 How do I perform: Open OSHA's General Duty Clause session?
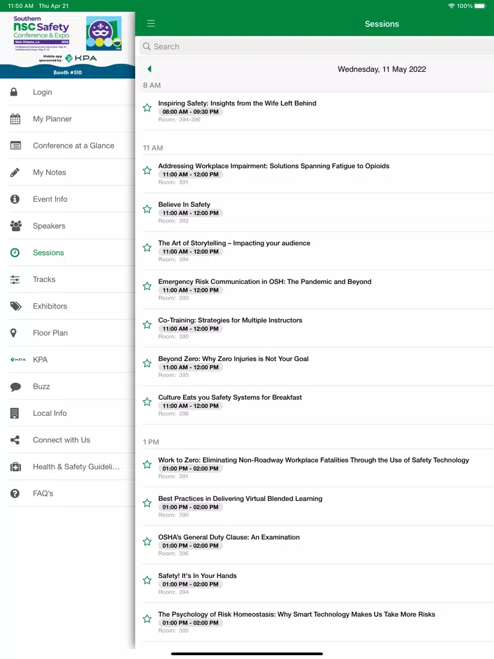pyautogui.click(x=317, y=545)
